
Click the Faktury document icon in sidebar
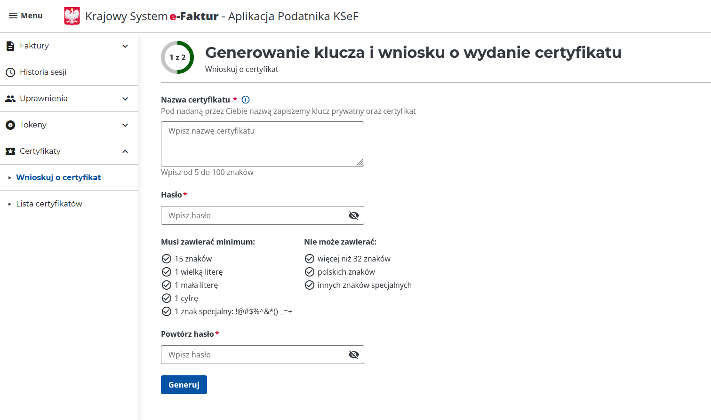10,46
